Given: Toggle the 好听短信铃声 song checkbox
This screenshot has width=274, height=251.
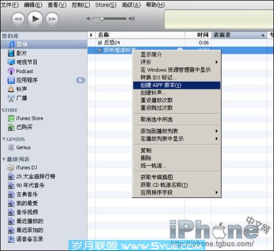Looking at the screenshot, I should tap(100, 51).
